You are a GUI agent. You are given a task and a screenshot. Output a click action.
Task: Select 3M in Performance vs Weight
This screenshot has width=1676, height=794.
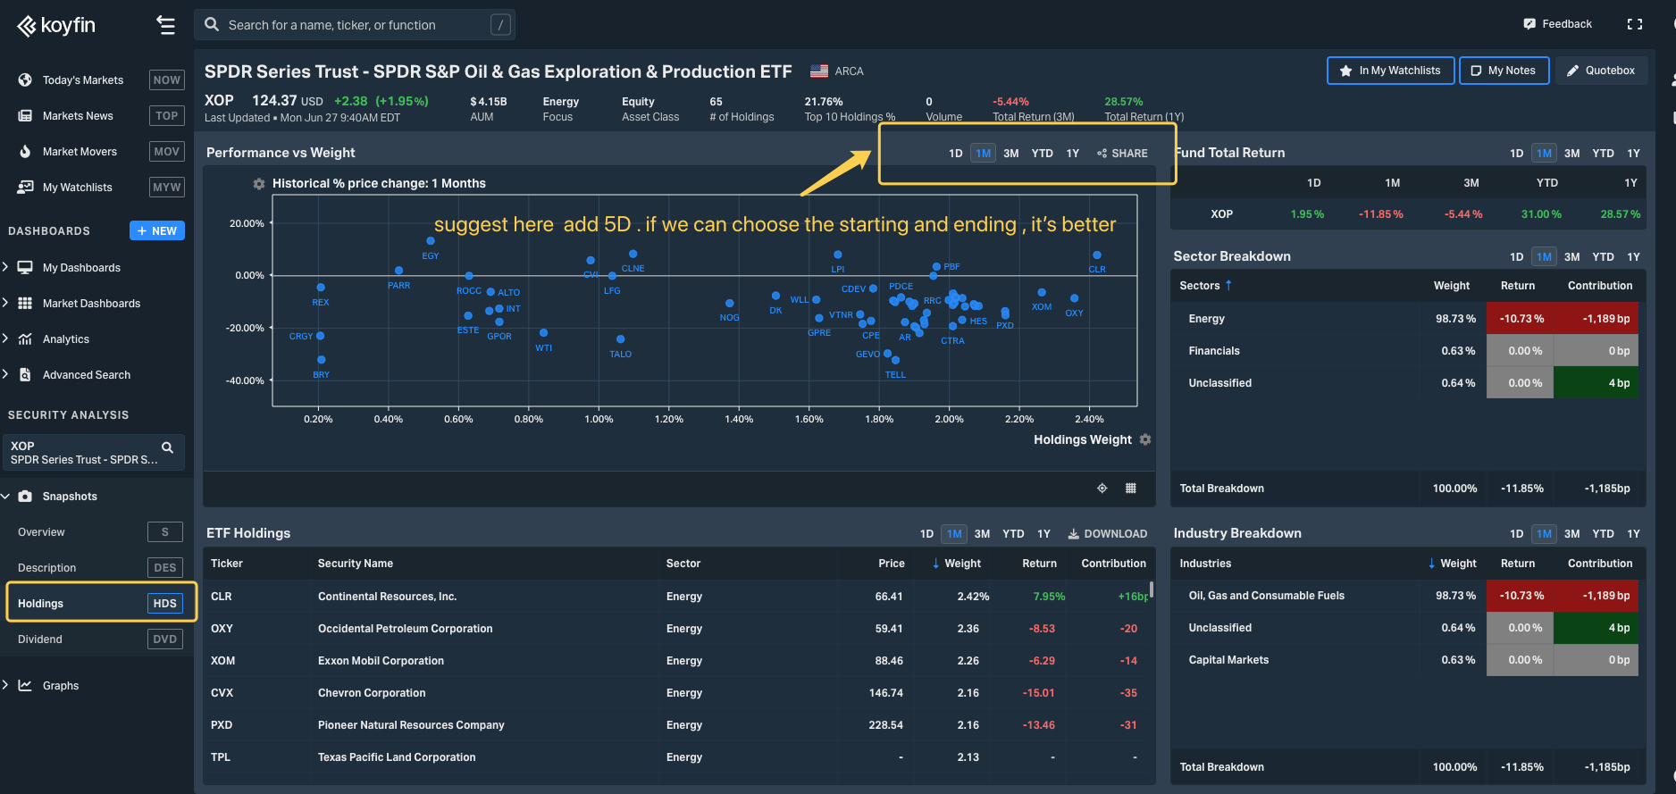tap(1011, 154)
